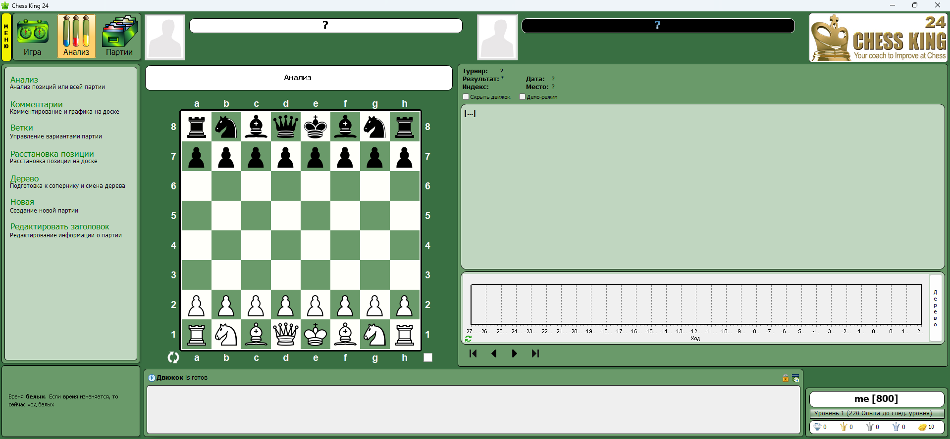Click the flip board rotation icon
The image size is (950, 439).
[x=173, y=357]
